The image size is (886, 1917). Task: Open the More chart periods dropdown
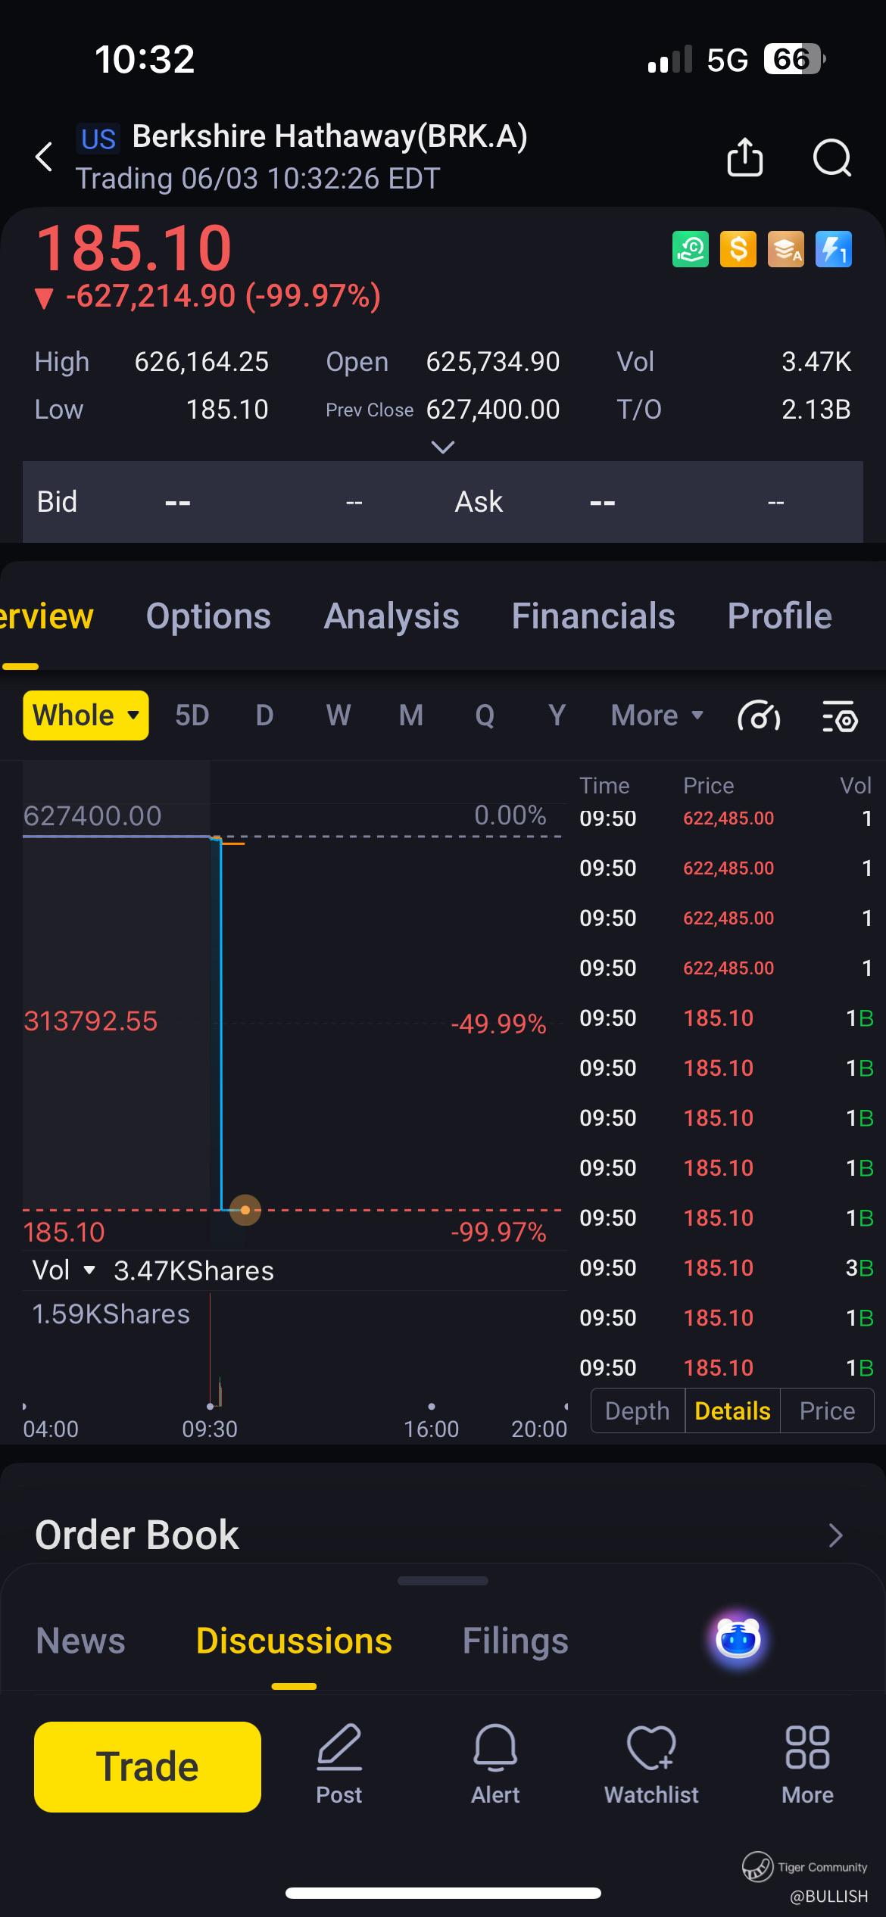tap(657, 715)
